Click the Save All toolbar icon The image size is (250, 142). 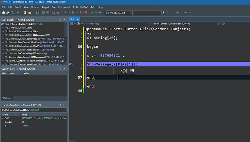coord(43,12)
